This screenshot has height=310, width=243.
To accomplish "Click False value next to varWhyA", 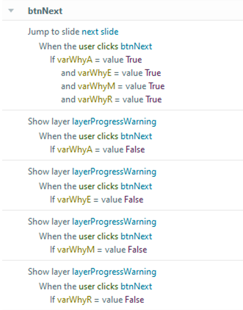I will pyautogui.click(x=135, y=149).
